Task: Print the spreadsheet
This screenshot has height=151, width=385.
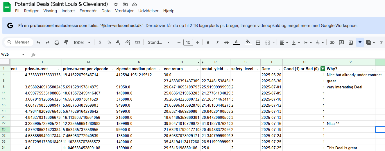Action: coord(57,43)
